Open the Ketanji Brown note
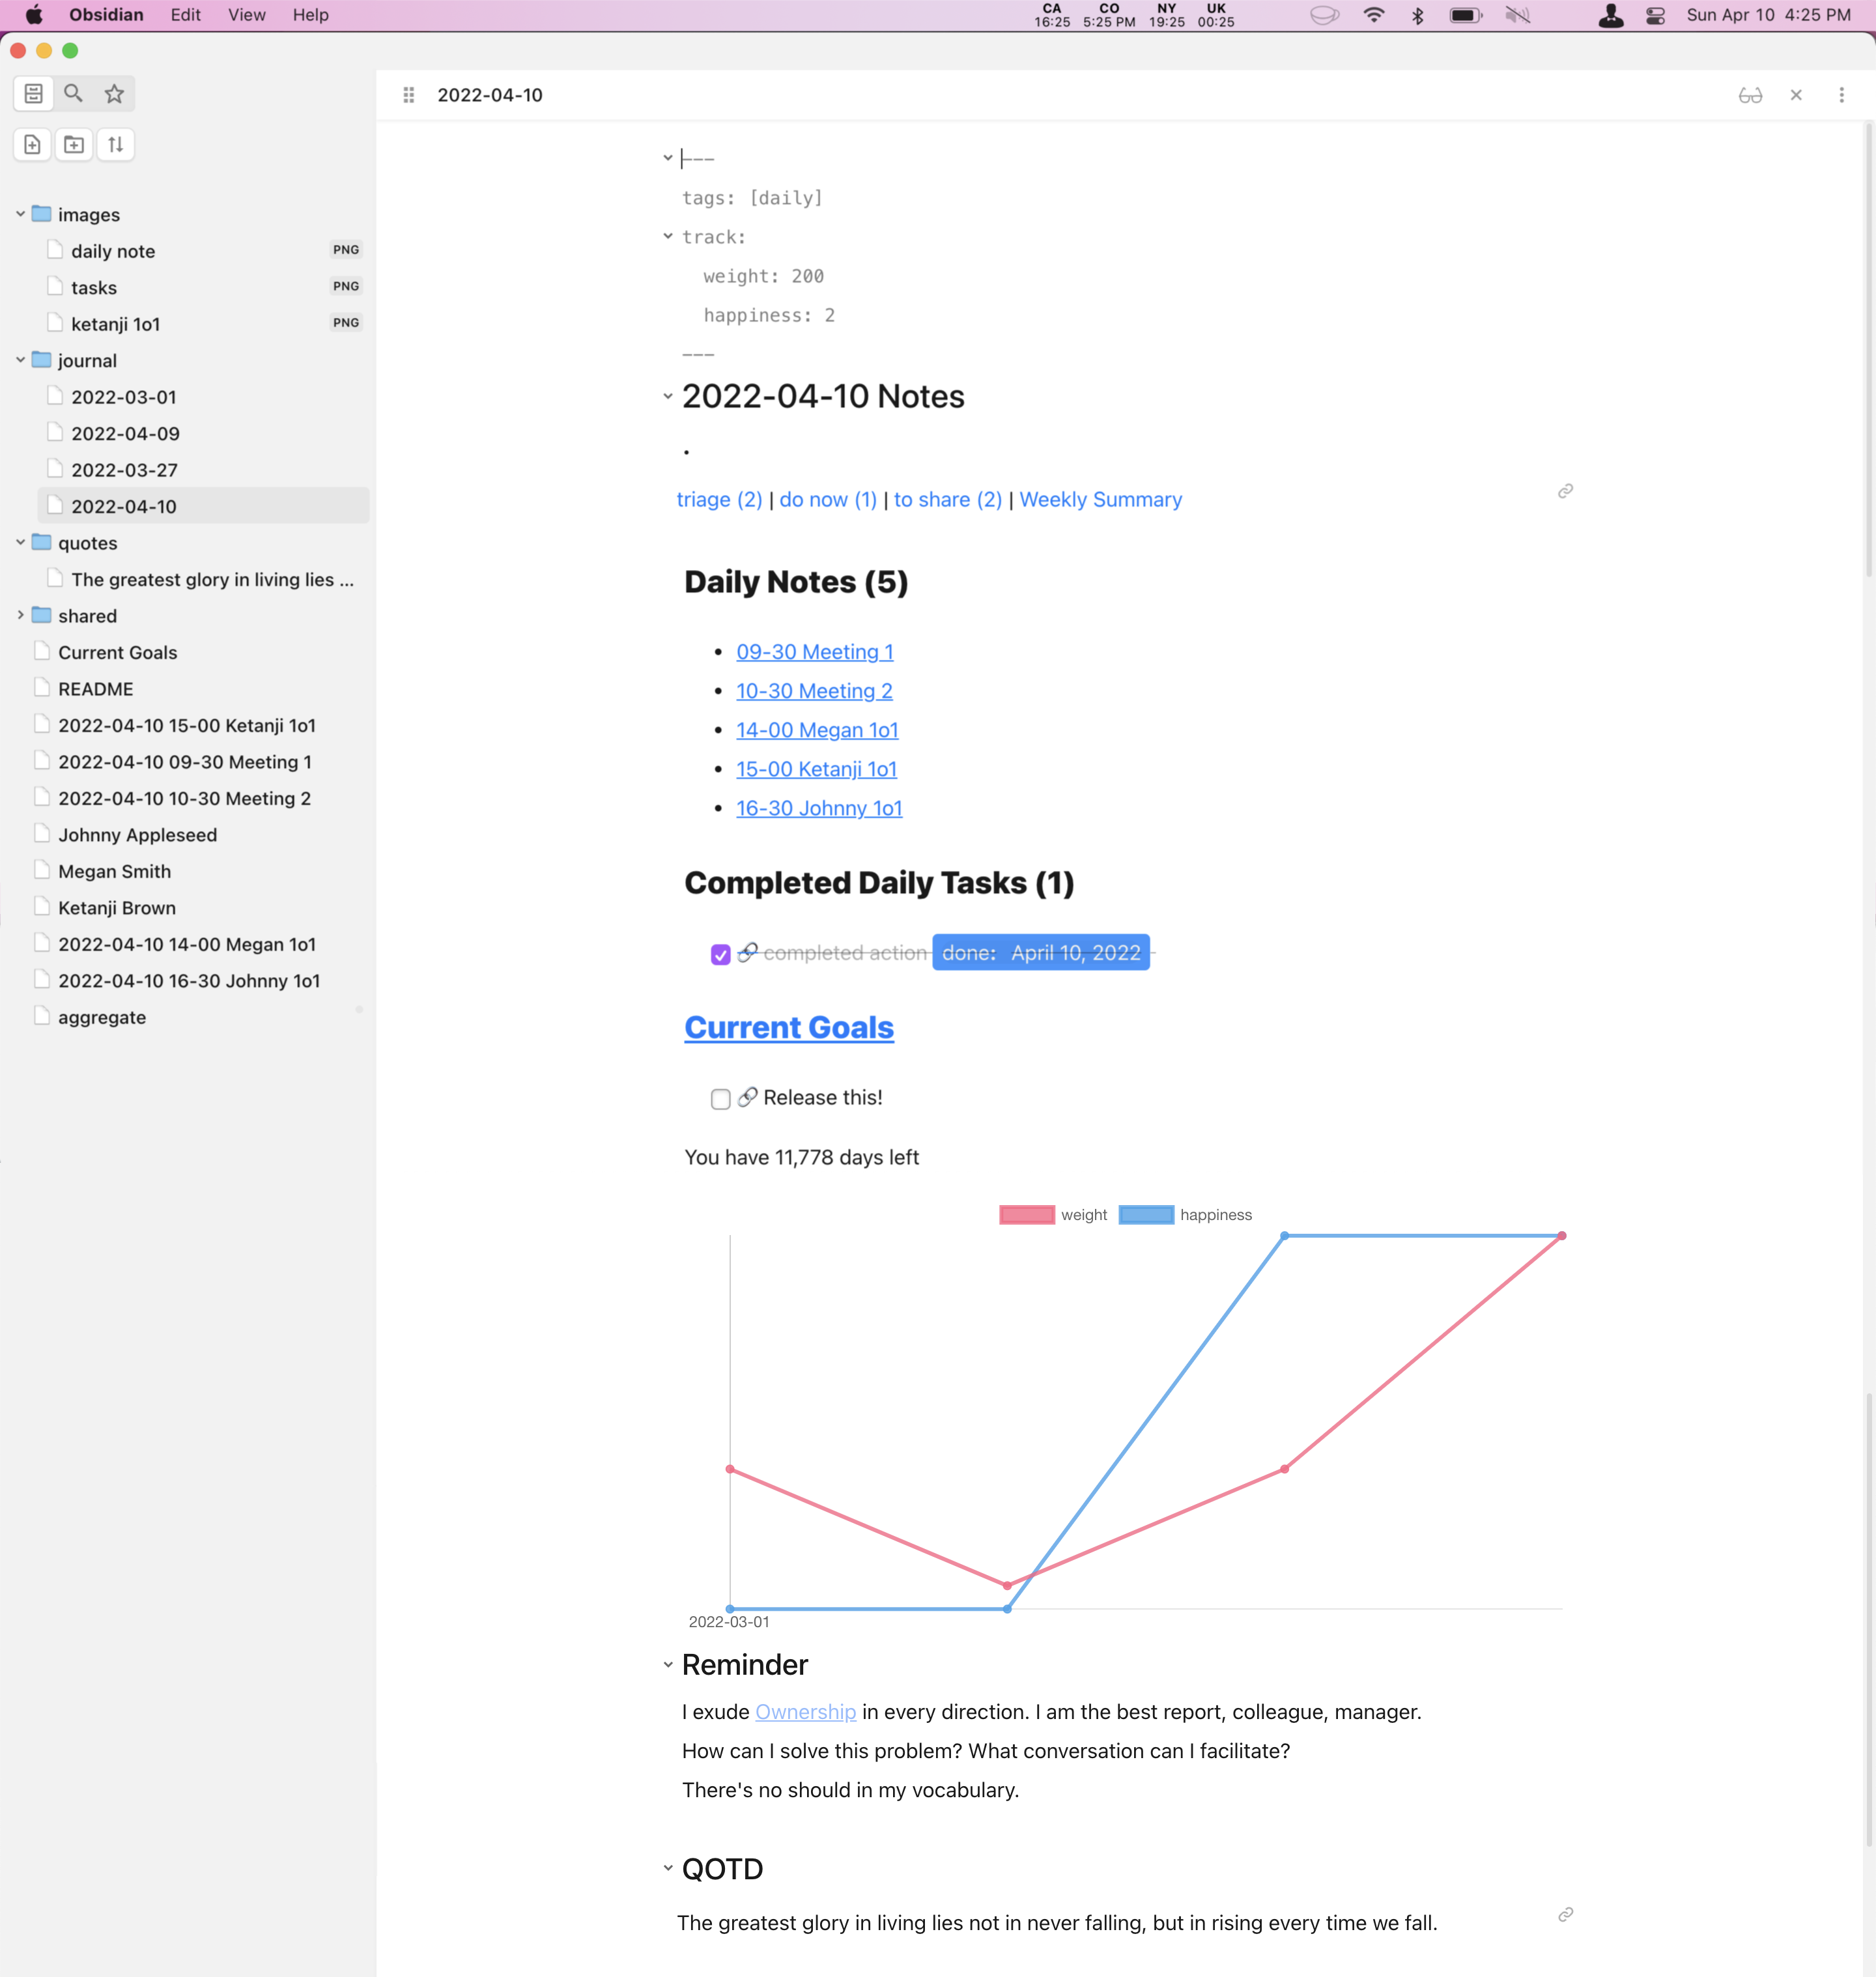This screenshot has width=1876, height=1977. tap(117, 908)
